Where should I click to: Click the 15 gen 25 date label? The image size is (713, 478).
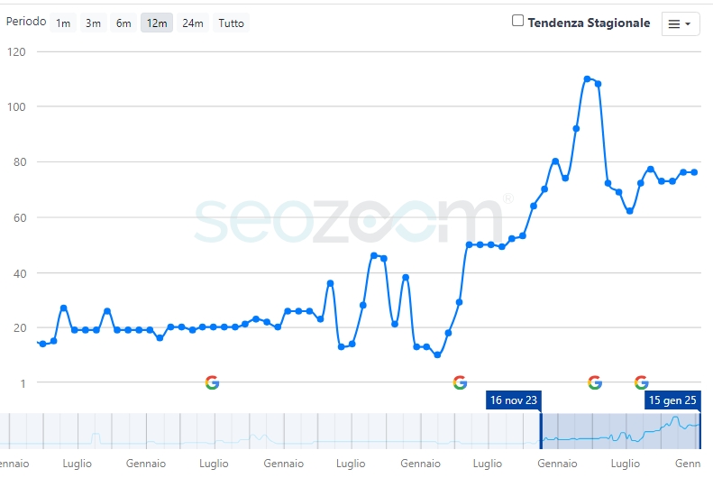pos(672,400)
